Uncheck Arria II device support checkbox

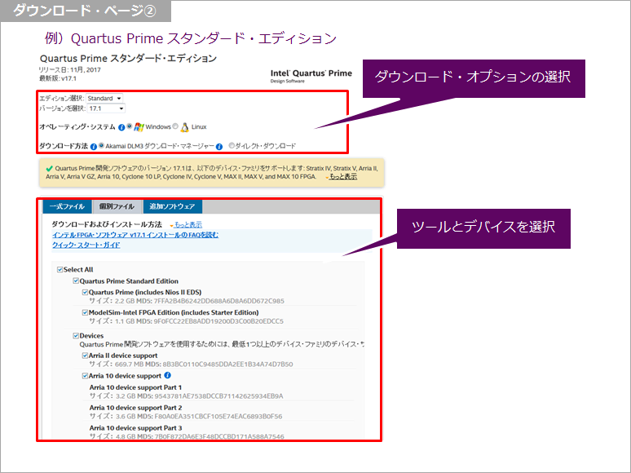(85, 356)
